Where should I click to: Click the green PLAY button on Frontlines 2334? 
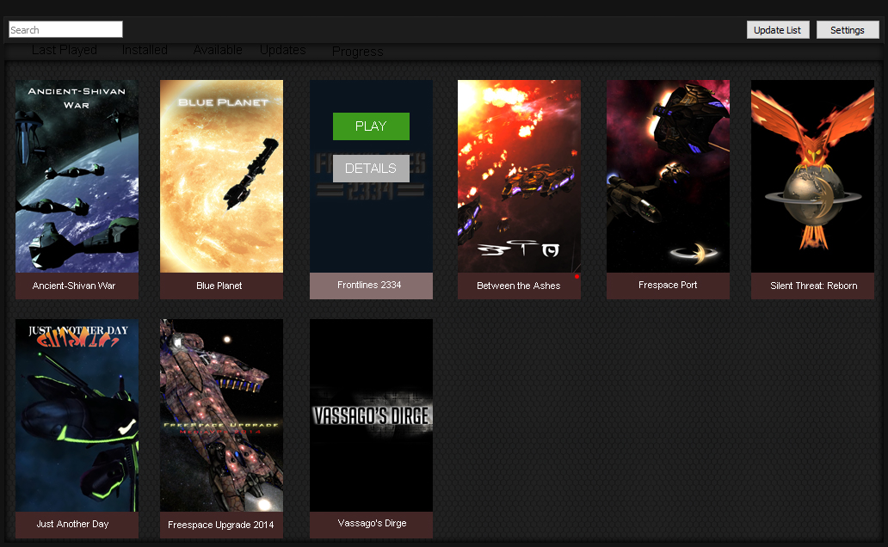click(x=371, y=126)
